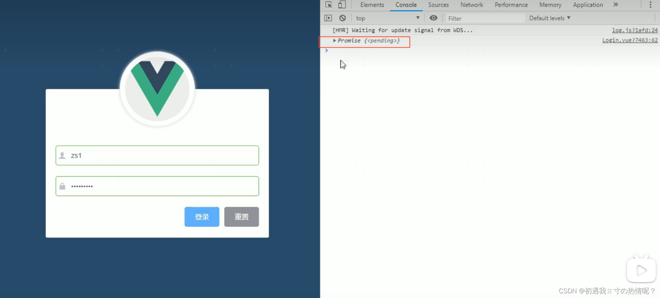Open the Performance tab
The height and width of the screenshot is (298, 660).
511,5
